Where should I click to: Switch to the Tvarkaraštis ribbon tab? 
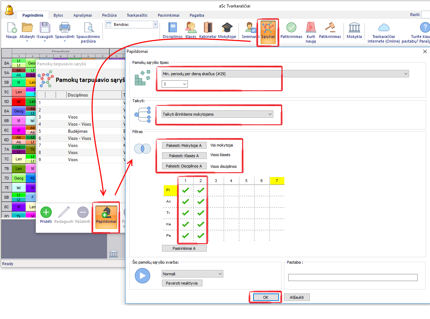tap(137, 15)
